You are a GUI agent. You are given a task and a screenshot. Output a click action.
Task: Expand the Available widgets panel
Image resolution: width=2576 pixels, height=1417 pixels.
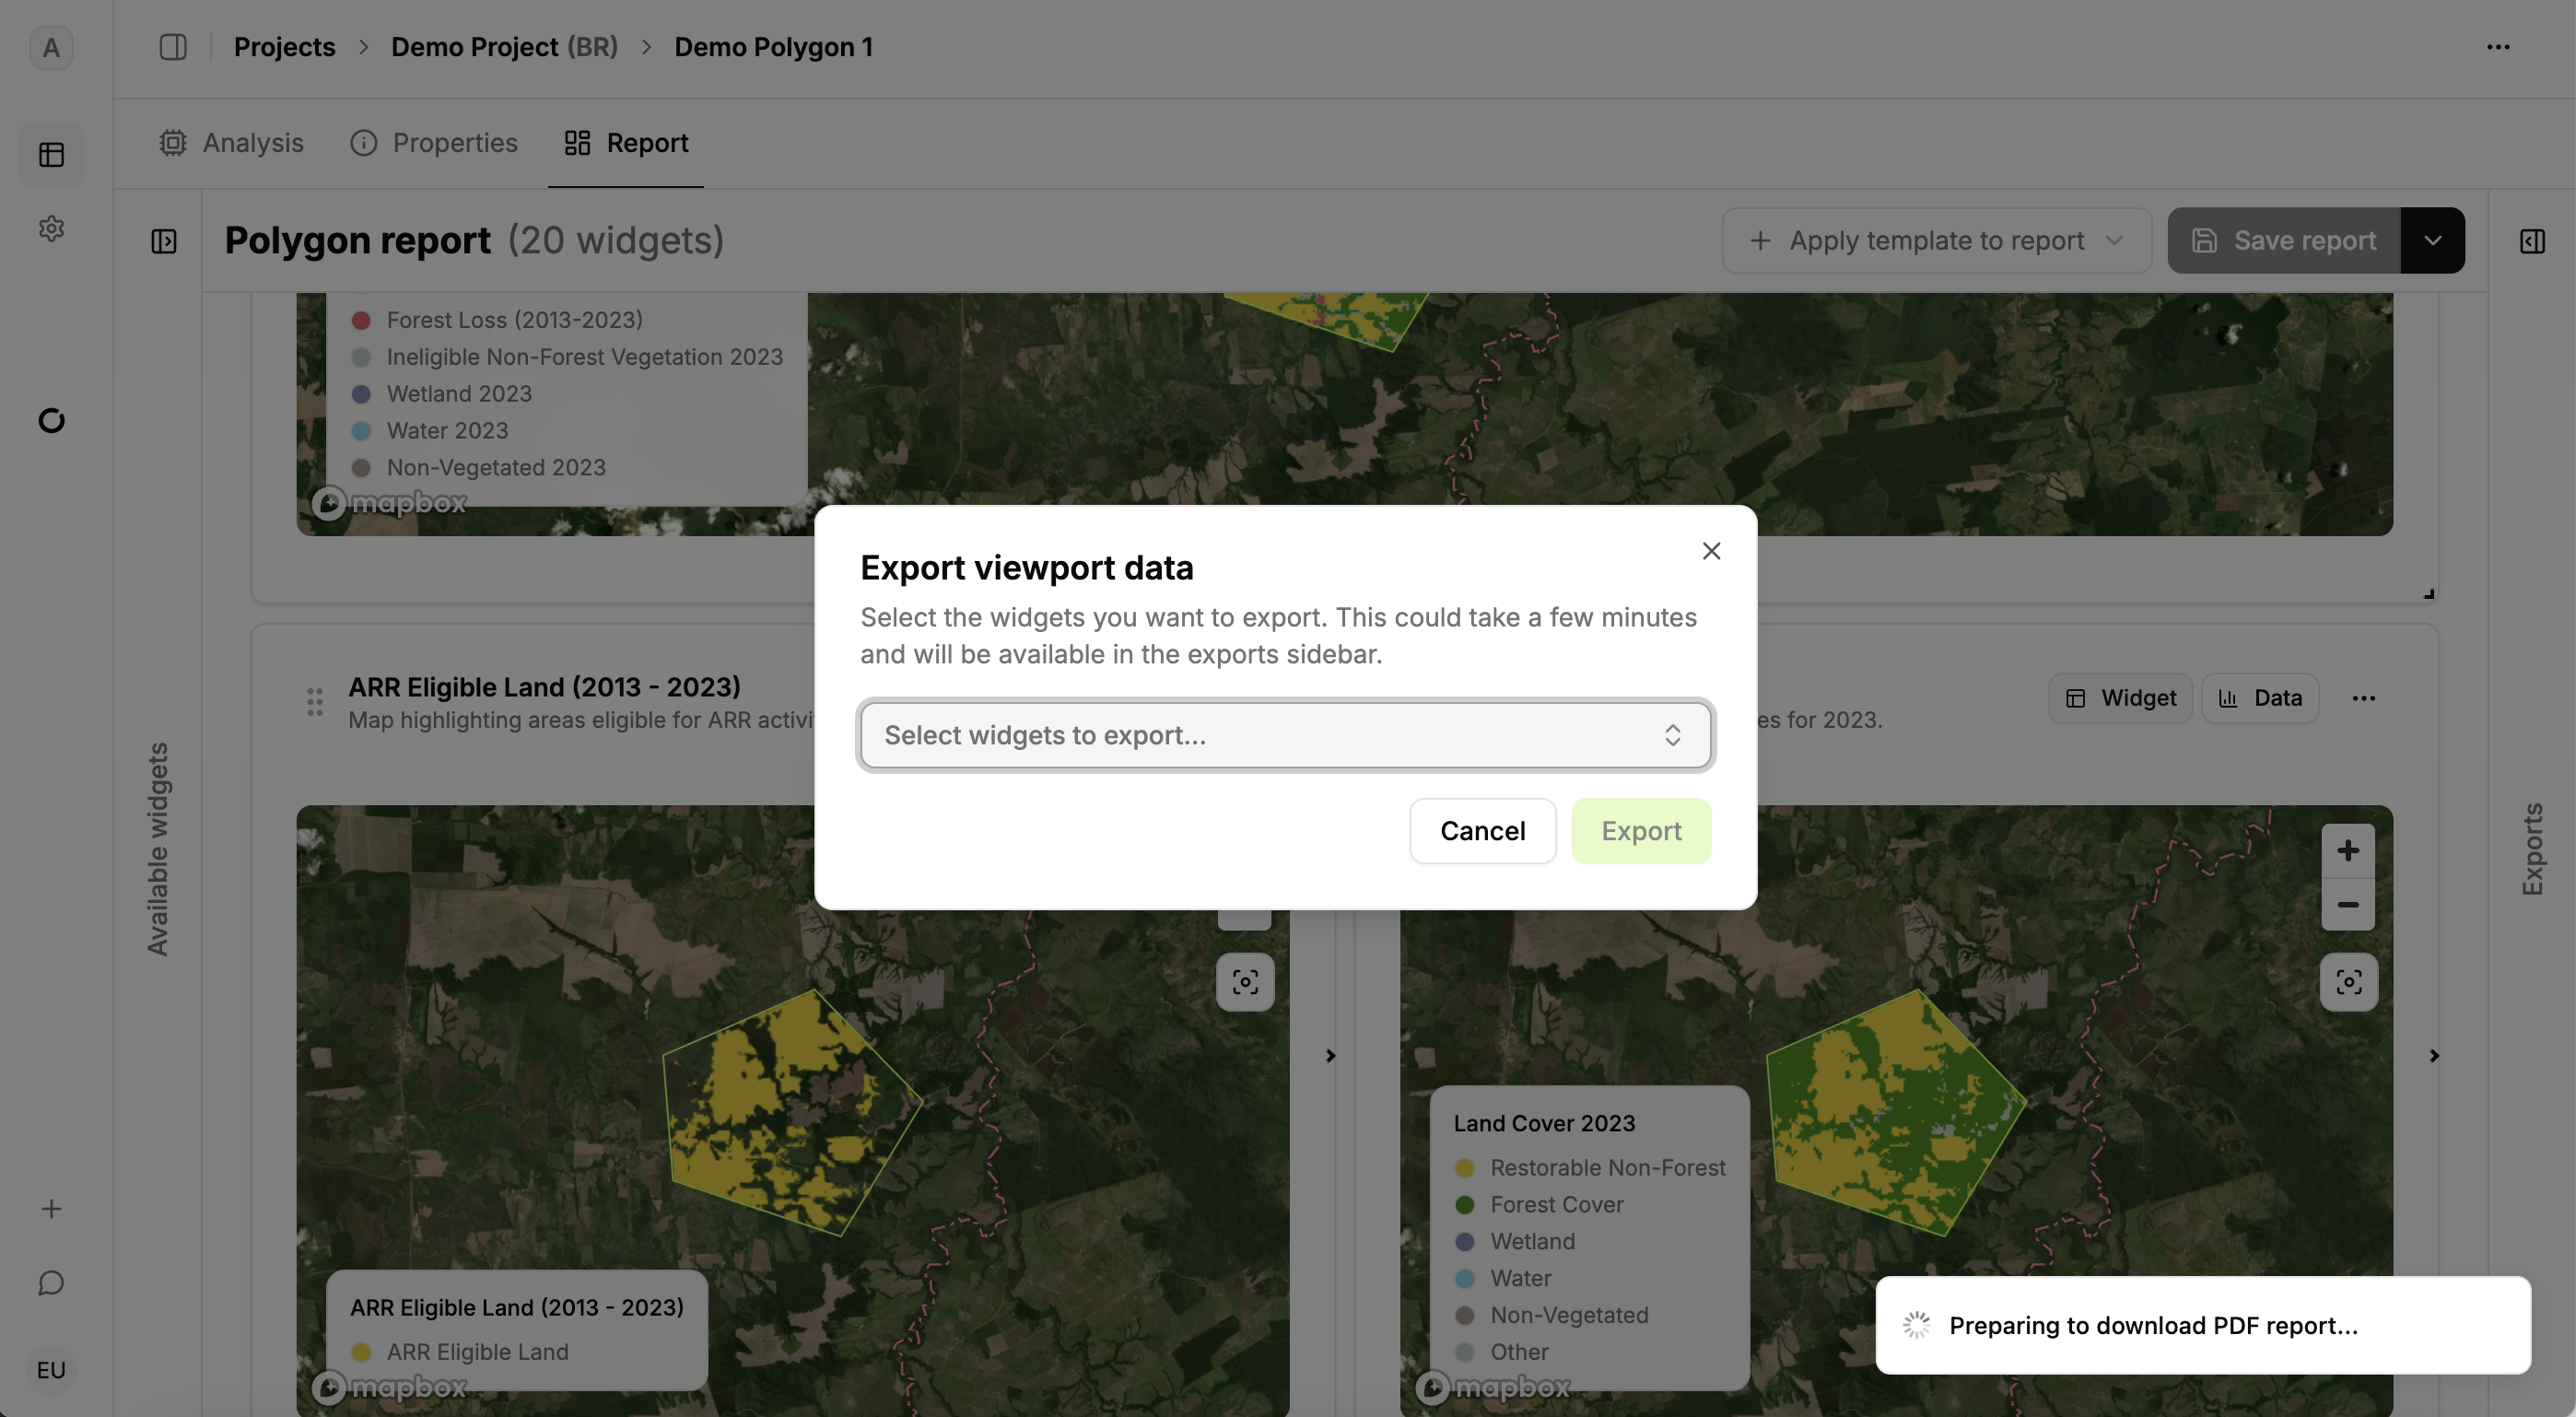coord(164,241)
